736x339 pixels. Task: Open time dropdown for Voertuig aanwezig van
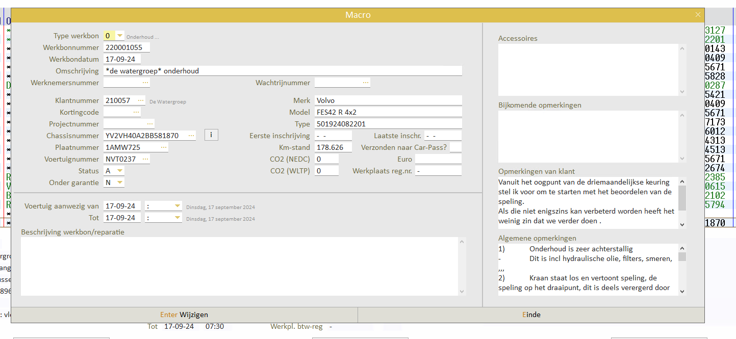[x=177, y=206]
